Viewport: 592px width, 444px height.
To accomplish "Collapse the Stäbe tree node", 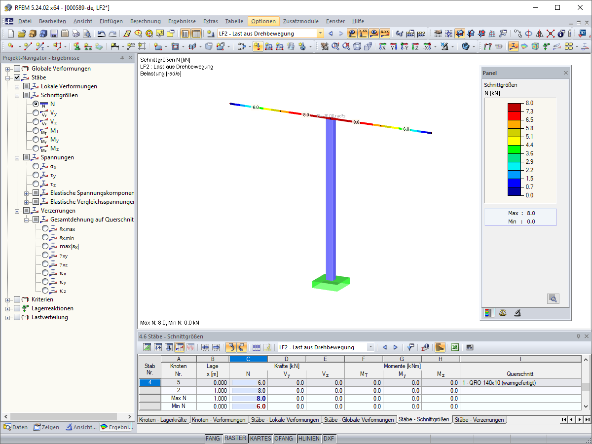I will [x=8, y=77].
